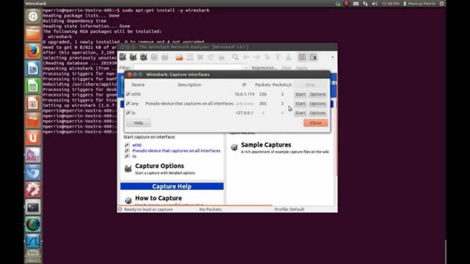The image size is (470, 264).
Task: Open the How to Capture help entry
Action: tap(158, 198)
